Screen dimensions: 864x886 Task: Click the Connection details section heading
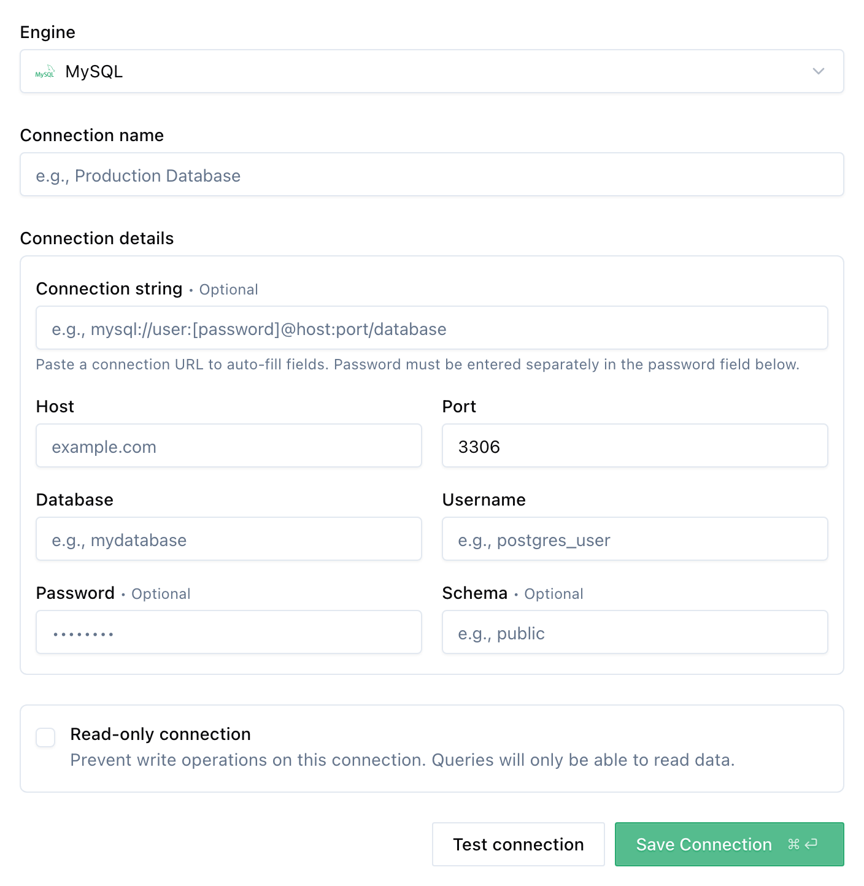click(x=97, y=238)
